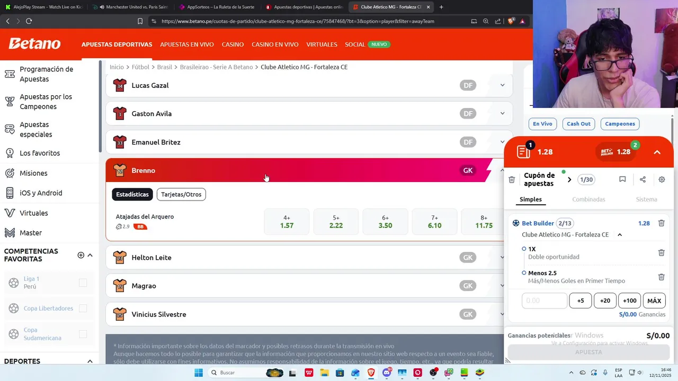Image resolution: width=678 pixels, height=381 pixels.
Task: Tick the Liga 1 Perú checkbox
Action: 83,283
